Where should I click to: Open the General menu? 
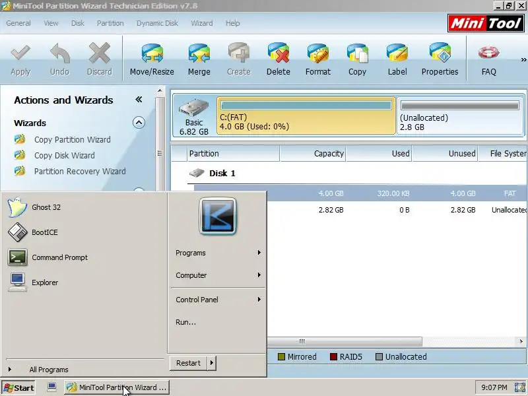click(x=18, y=23)
